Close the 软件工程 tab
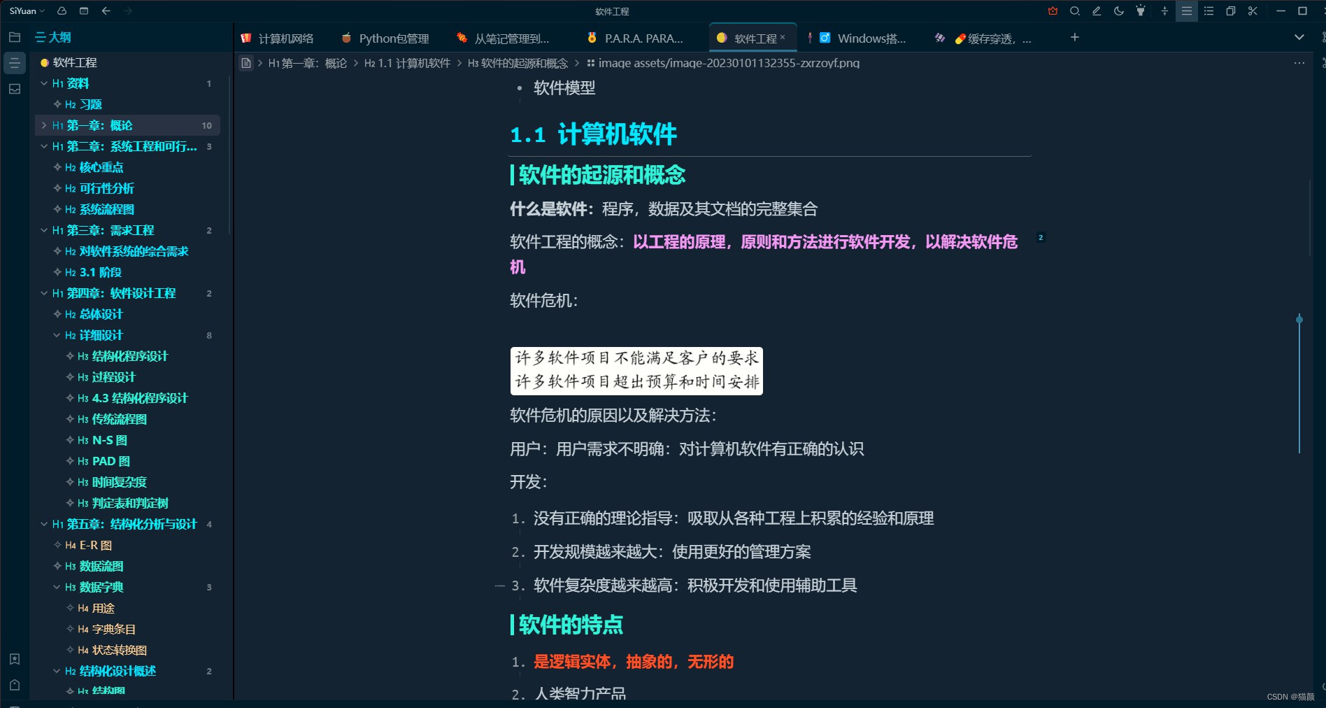This screenshot has width=1326, height=708. [783, 37]
